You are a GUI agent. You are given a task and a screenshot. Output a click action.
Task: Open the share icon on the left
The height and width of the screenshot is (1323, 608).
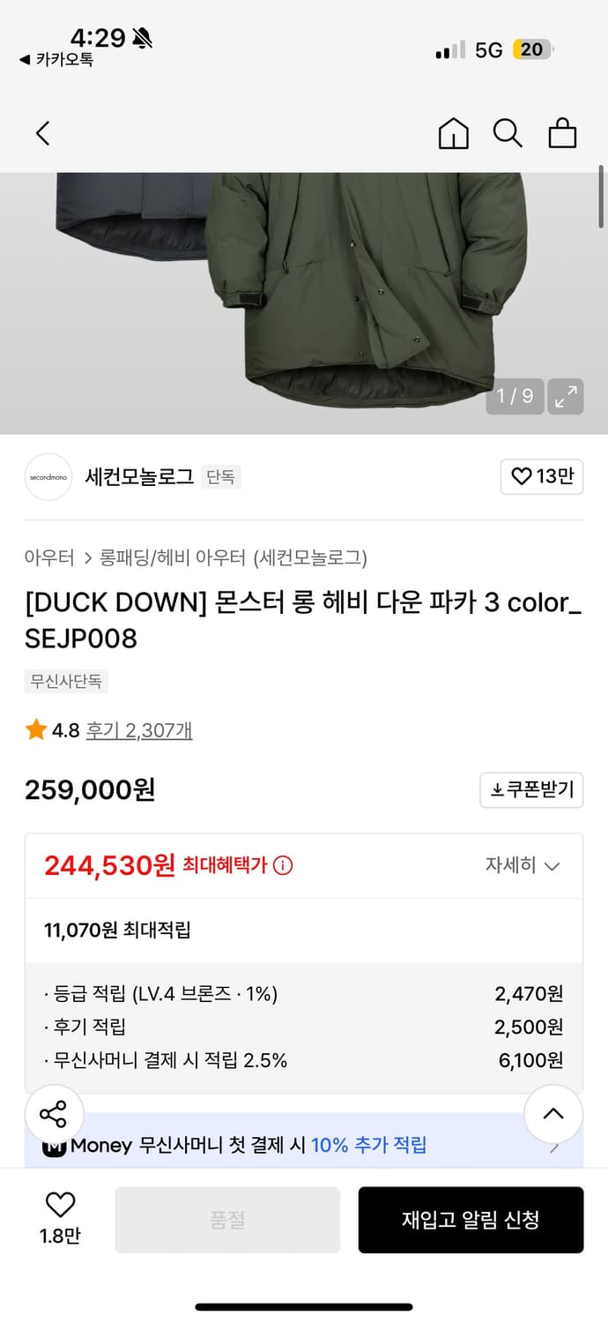pos(55,1114)
